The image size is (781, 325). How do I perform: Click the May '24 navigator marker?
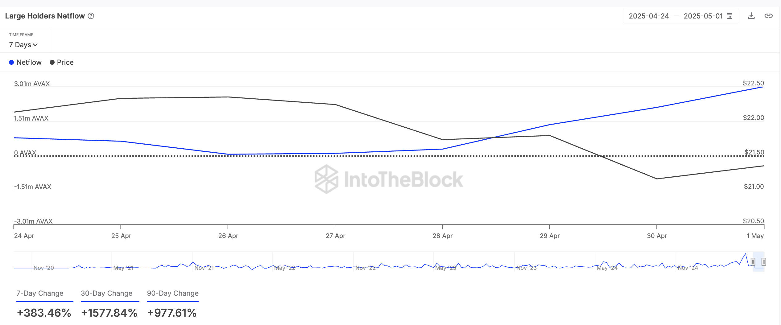click(x=607, y=268)
